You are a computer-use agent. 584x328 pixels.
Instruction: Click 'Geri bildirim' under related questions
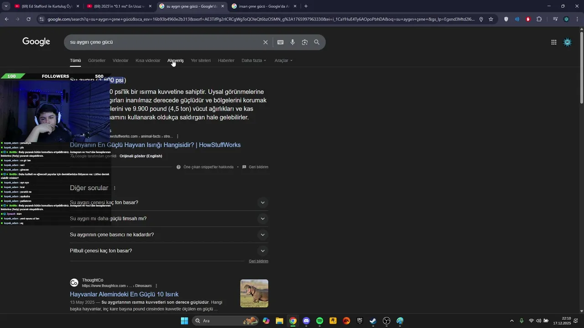[x=258, y=261]
